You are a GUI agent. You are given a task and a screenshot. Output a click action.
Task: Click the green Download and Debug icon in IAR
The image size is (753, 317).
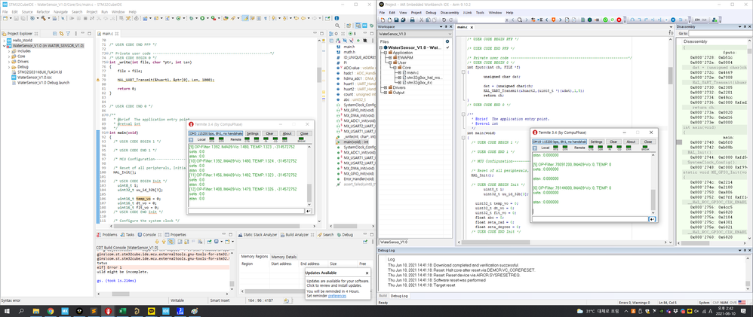605,20
